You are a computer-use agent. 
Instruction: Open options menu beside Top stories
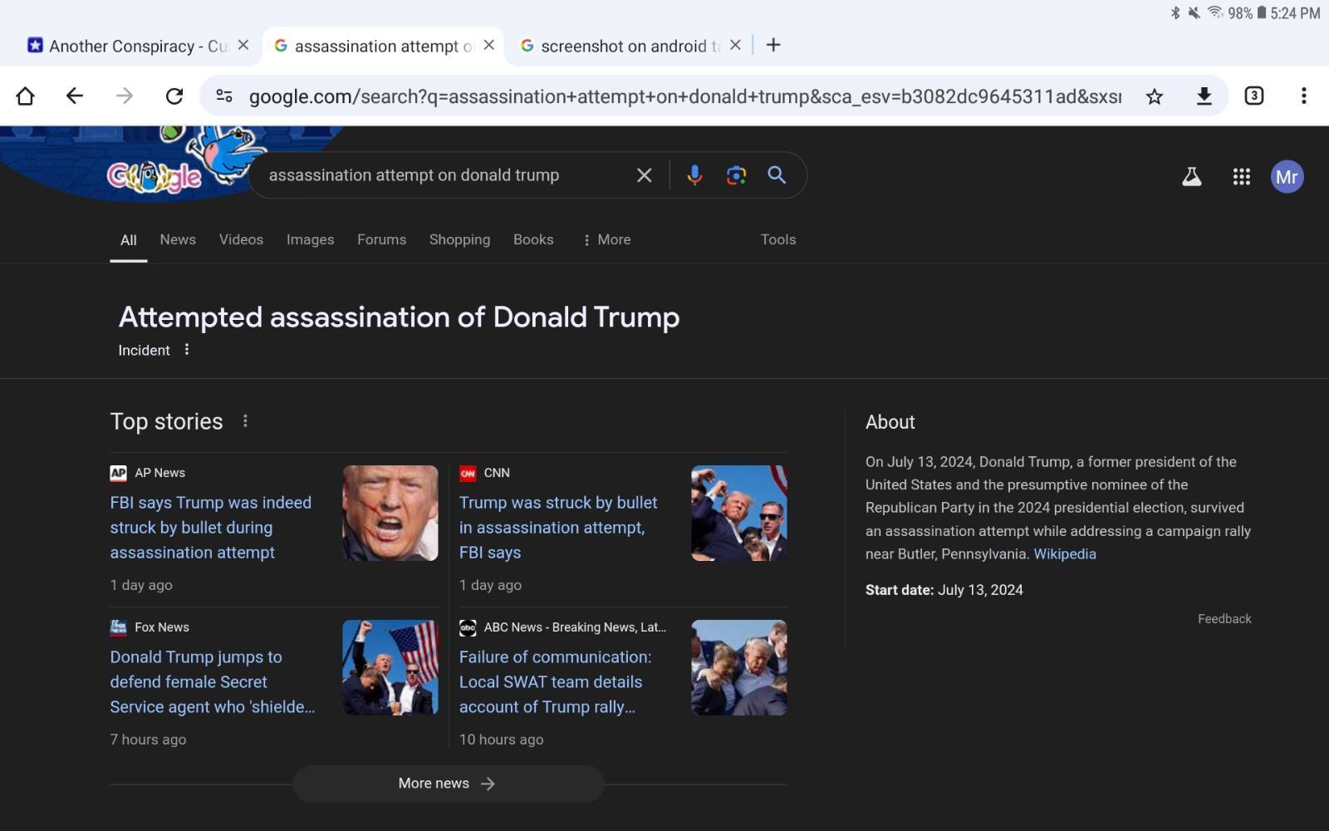245,421
